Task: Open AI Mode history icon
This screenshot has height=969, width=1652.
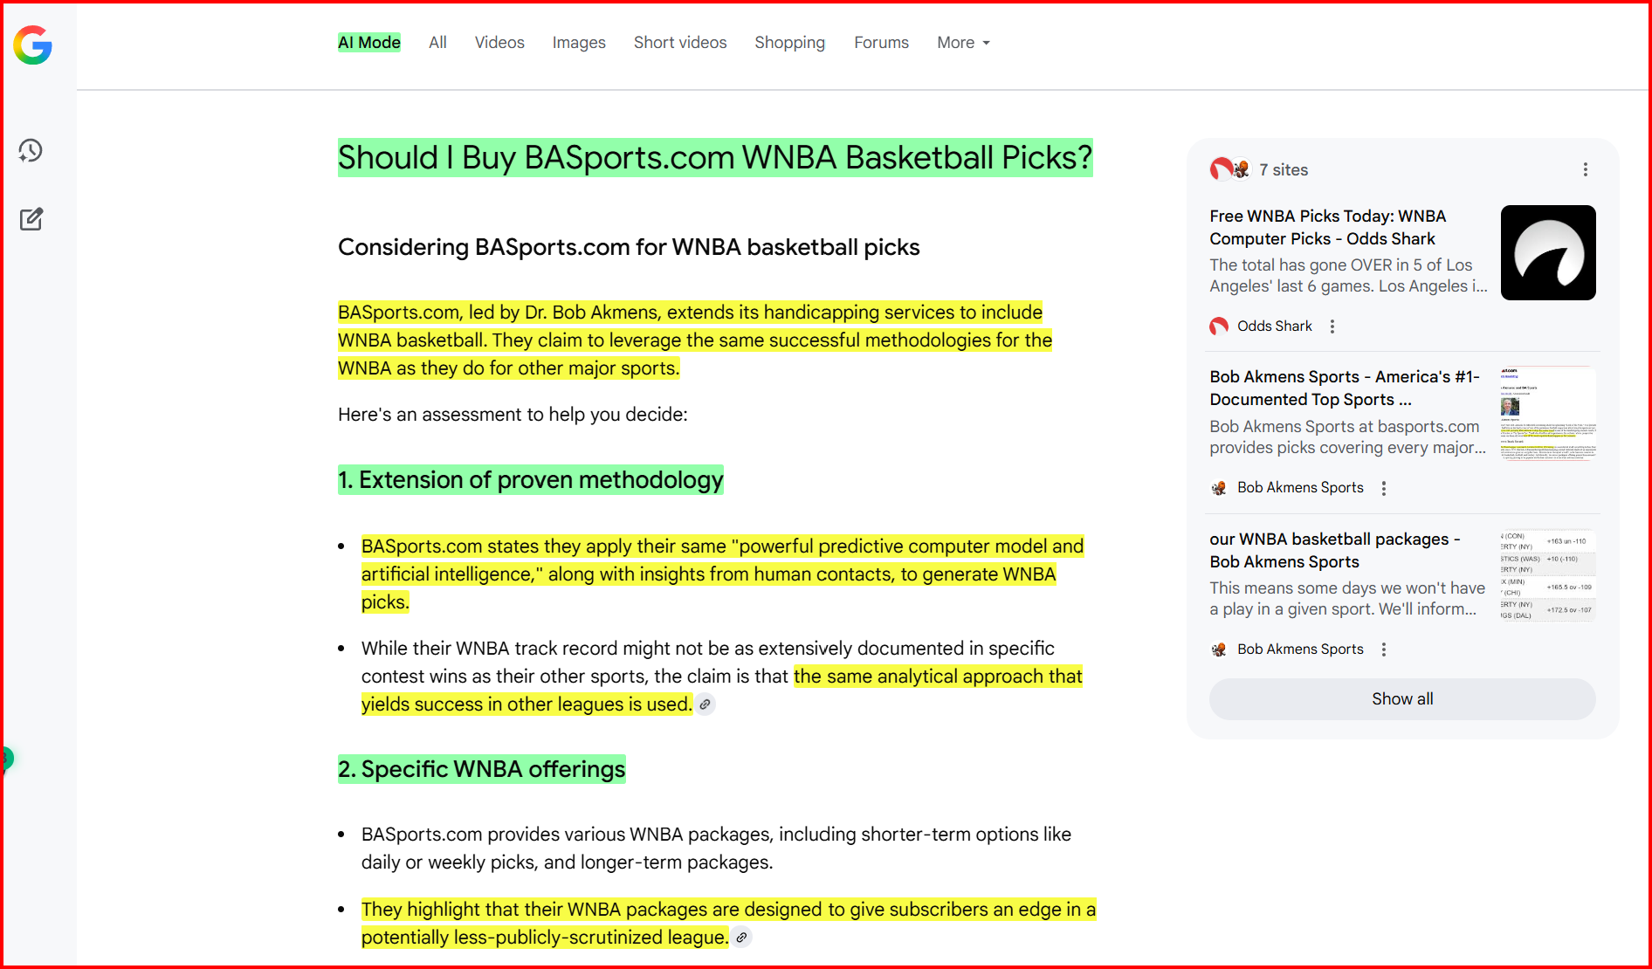Action: (x=31, y=150)
